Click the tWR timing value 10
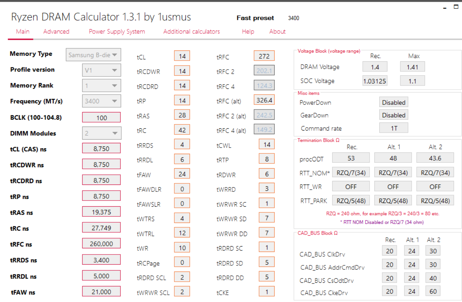Viewport: 462px width, 302px height. (x=182, y=248)
